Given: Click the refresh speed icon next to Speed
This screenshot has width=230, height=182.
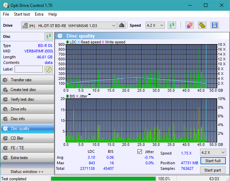Looking at the screenshot, I should [172, 25].
